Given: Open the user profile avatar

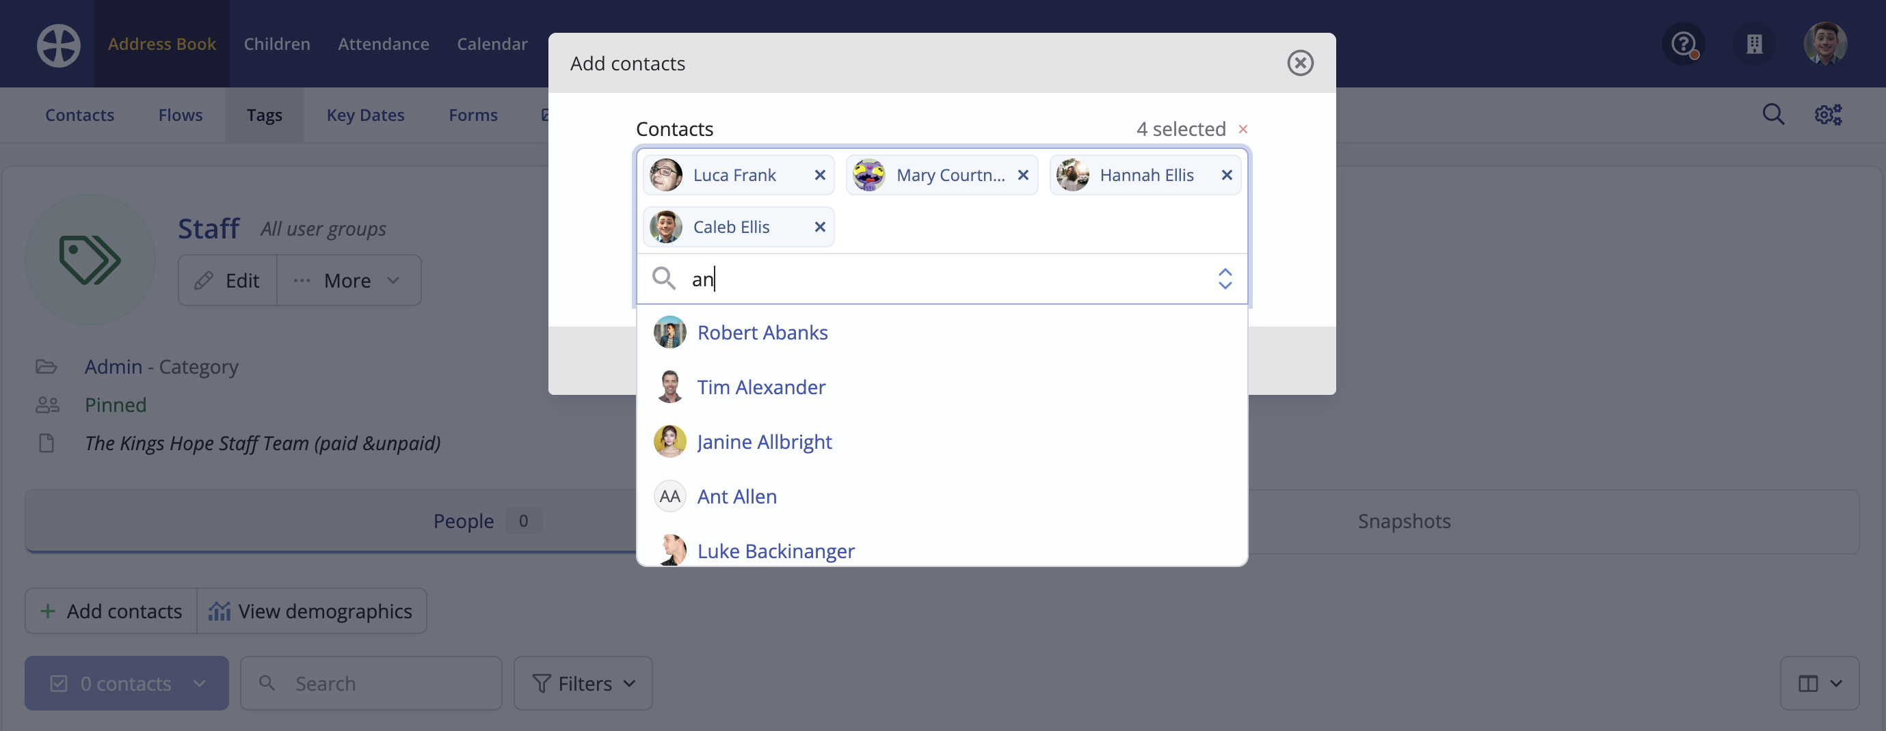Looking at the screenshot, I should tap(1825, 44).
